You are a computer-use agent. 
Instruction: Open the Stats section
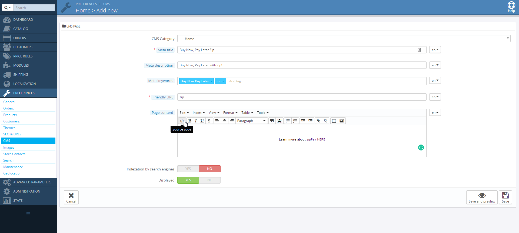pos(28,201)
